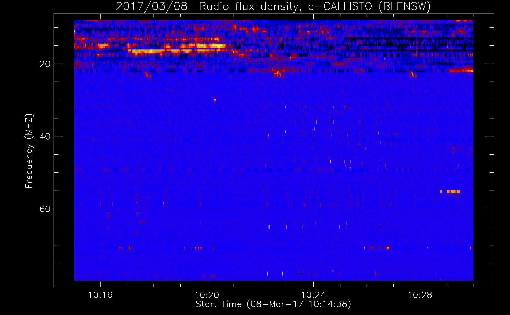Click the 'Frequency (MHZ)' axis label
510x315 pixels.
click(x=29, y=151)
